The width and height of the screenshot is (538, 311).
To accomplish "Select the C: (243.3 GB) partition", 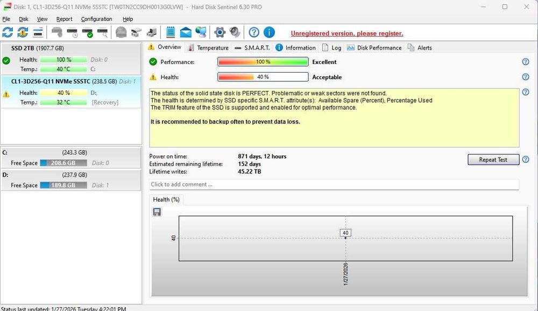I will coord(71,158).
